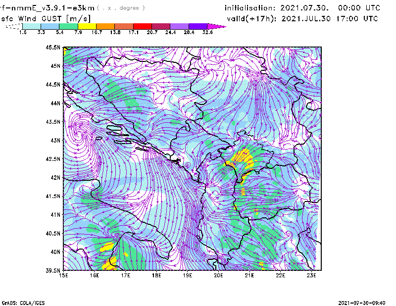396x306 pixels.
Task: Click the '45N' latitude label
Action: click(x=55, y=66)
